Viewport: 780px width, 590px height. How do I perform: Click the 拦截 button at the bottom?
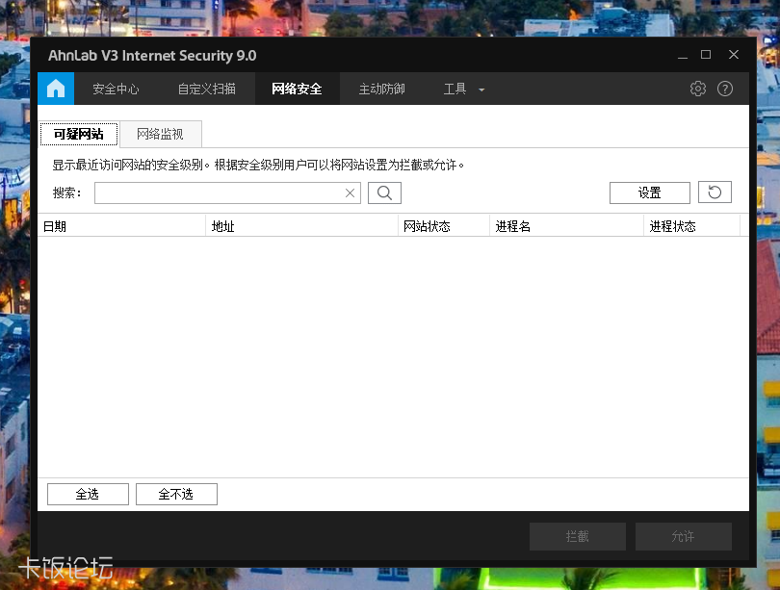point(577,536)
